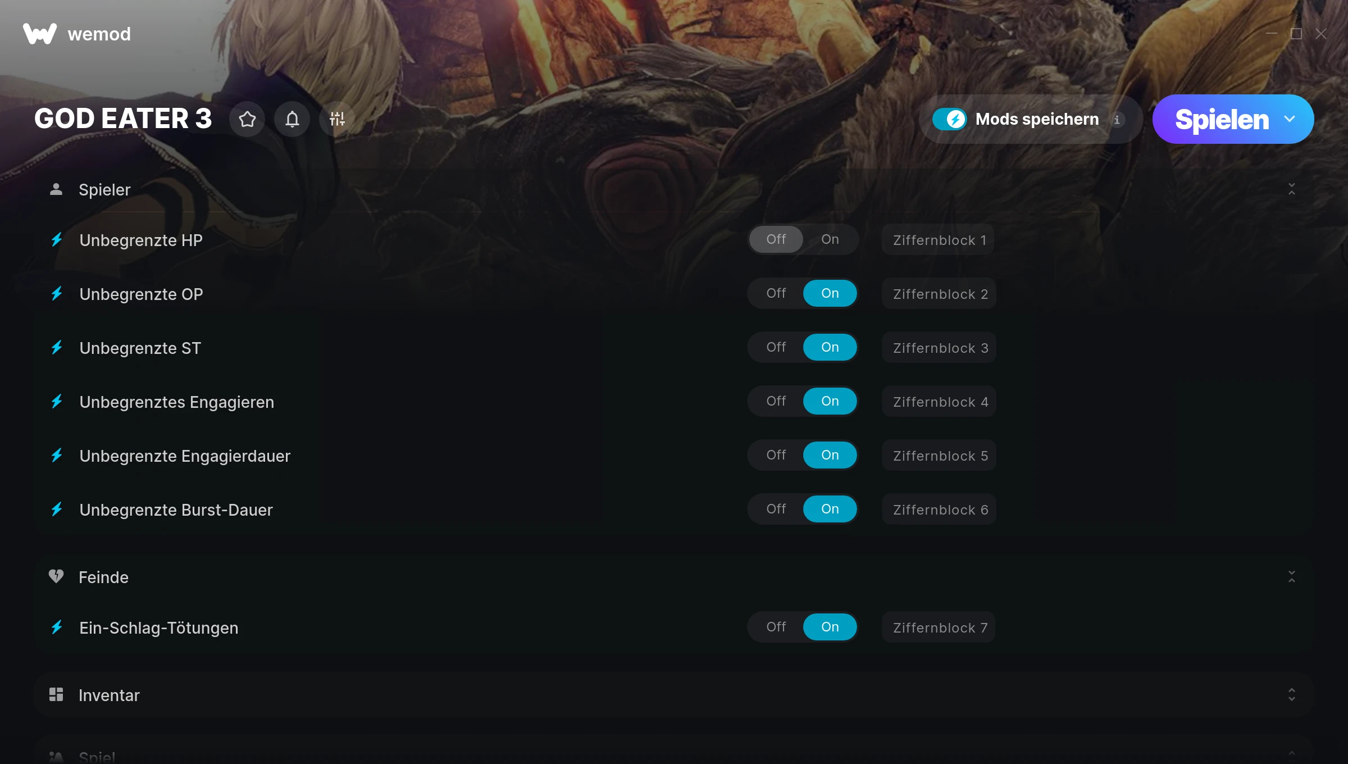
Task: Click the info icon beside Mods speichern
Action: click(x=1117, y=120)
